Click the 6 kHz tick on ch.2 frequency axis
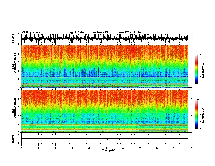215x166 pixels. click(19, 107)
